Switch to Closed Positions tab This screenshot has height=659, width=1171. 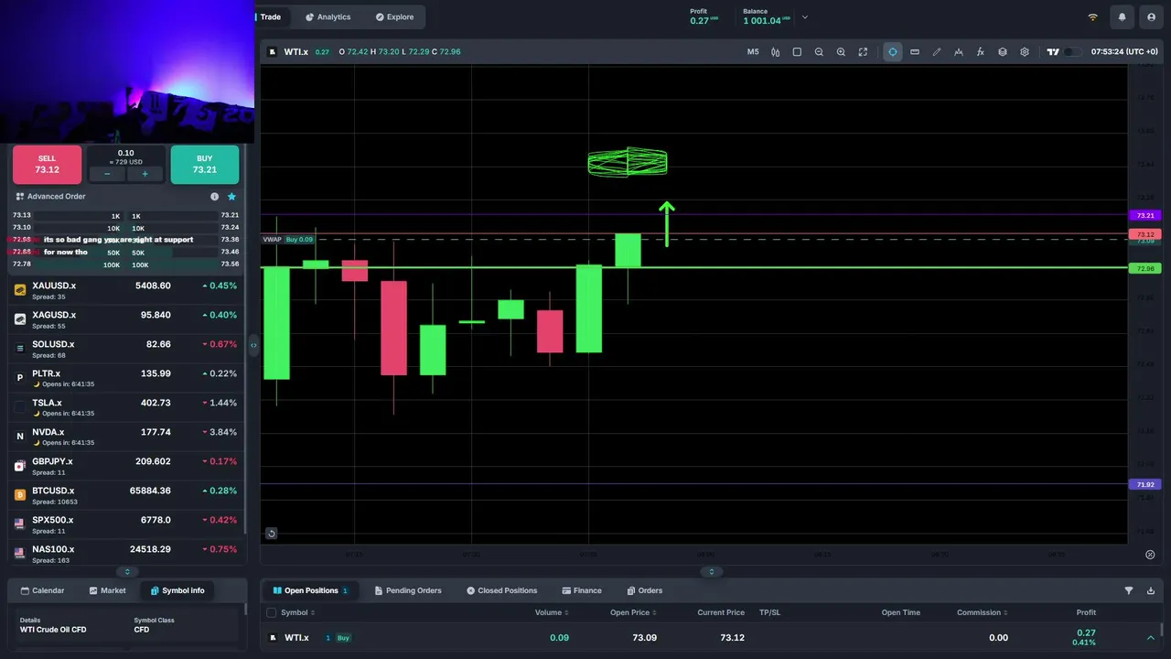(x=501, y=590)
